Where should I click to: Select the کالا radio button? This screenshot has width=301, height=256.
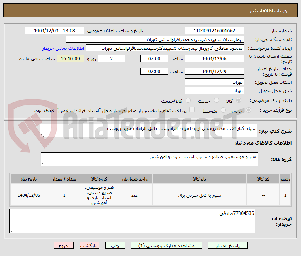click(x=239, y=100)
